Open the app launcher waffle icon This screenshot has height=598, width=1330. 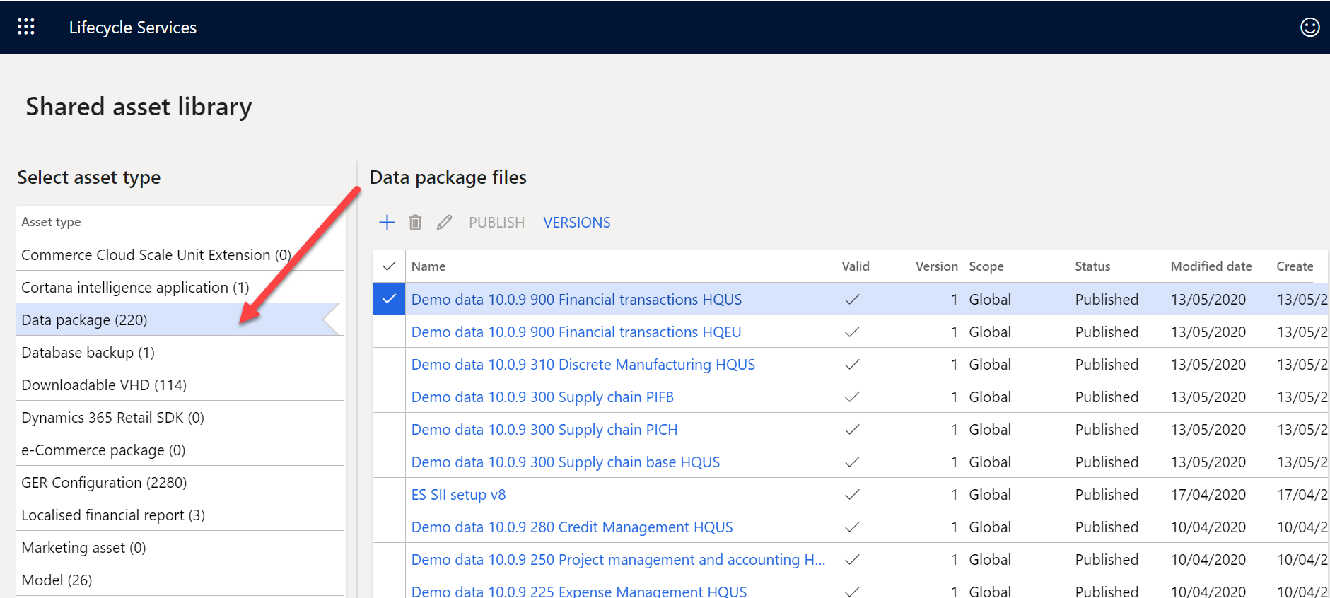point(26,27)
